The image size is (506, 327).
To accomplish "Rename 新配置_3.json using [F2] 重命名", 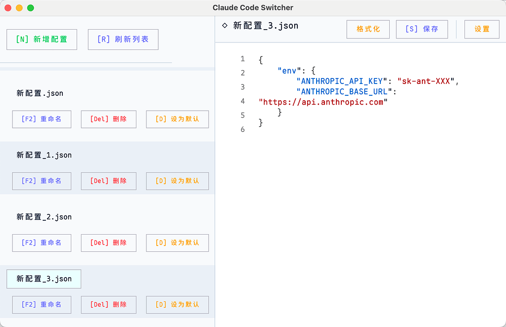I will tap(42, 305).
